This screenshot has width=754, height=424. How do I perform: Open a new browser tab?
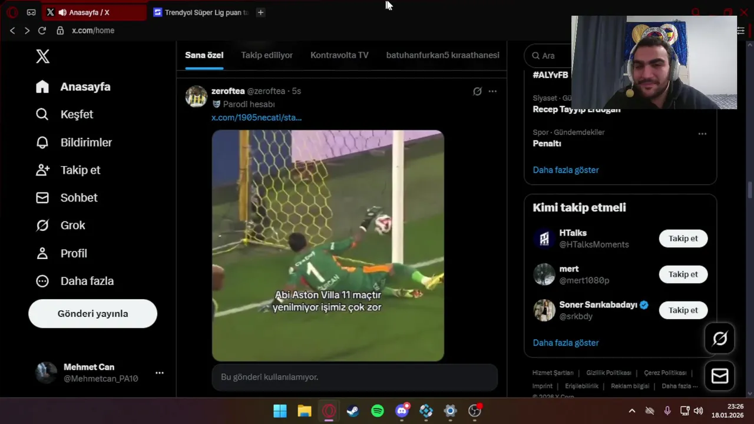pos(260,12)
